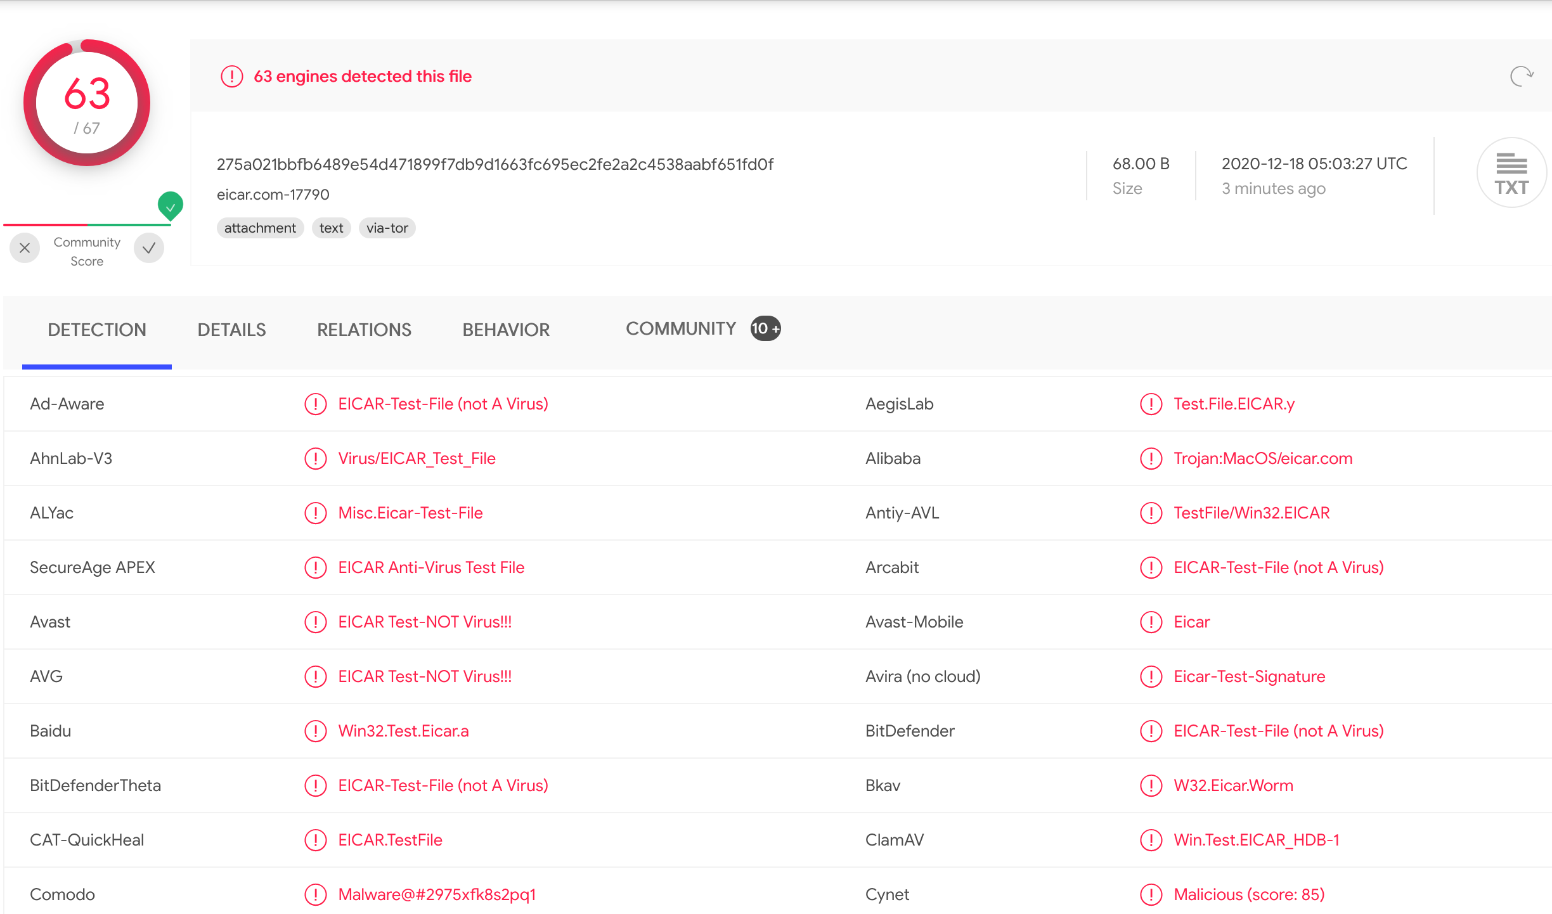Click the alert icon beside engines detected
1552x914 pixels.
[232, 77]
